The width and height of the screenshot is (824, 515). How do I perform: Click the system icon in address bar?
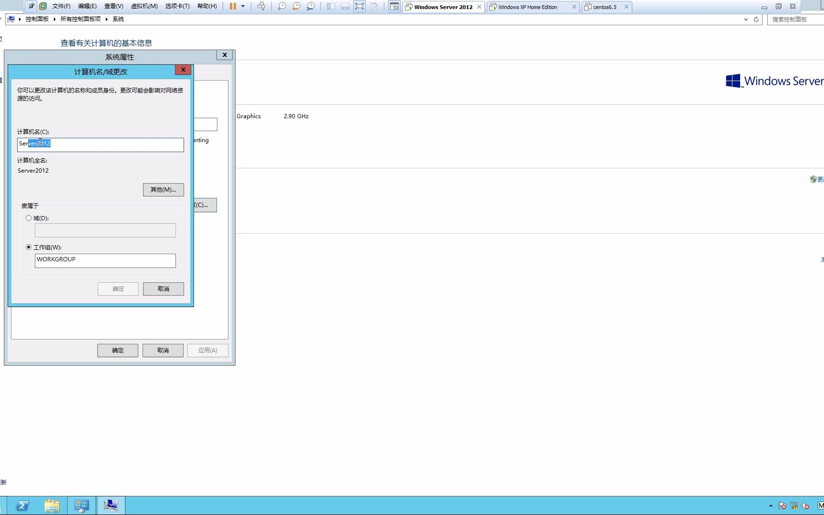point(11,19)
